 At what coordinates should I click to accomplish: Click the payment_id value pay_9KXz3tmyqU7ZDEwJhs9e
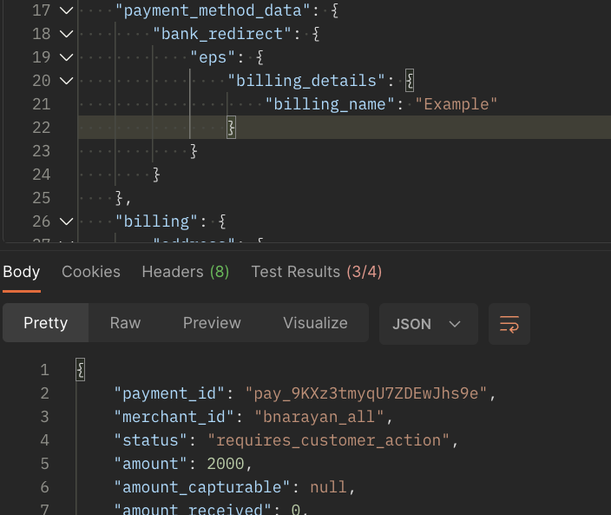365,393
